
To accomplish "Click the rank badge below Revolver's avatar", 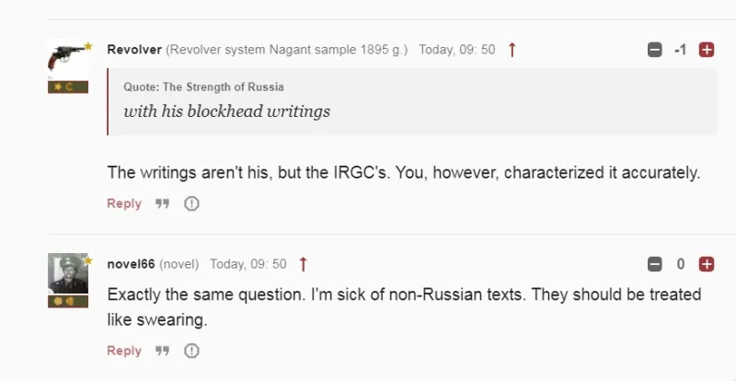I will point(67,87).
